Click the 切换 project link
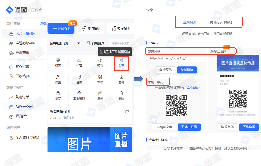Viewport: 261px width, 166px height. [x=43, y=24]
